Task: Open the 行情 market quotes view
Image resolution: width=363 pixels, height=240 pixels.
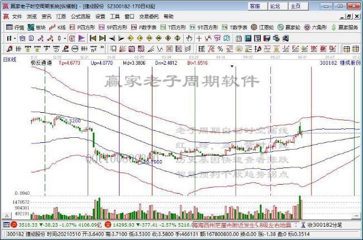Action: coord(15,27)
